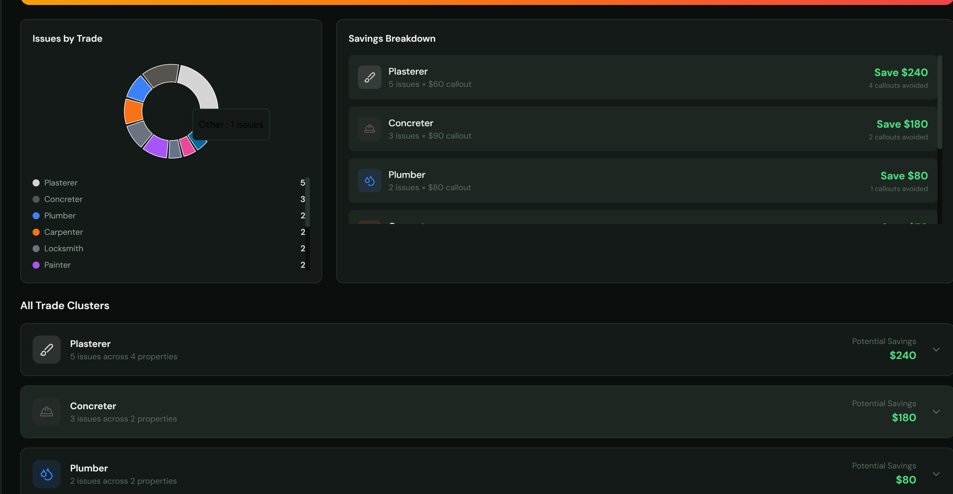Click the Concreter legend label
This screenshot has height=494, width=953.
tap(63, 199)
